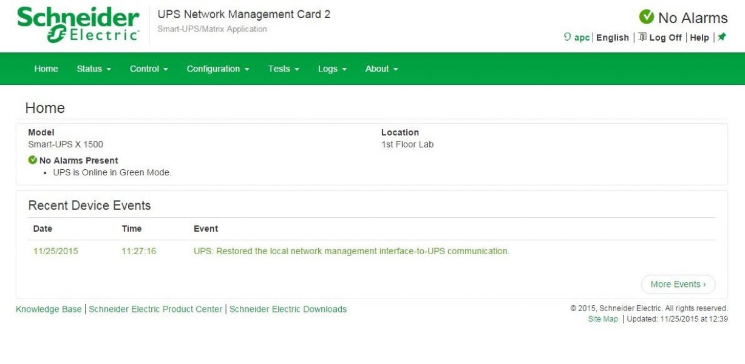Click the checkmark icon beside No Alarms Present
Viewport: 745px width, 364px height.
33,161
